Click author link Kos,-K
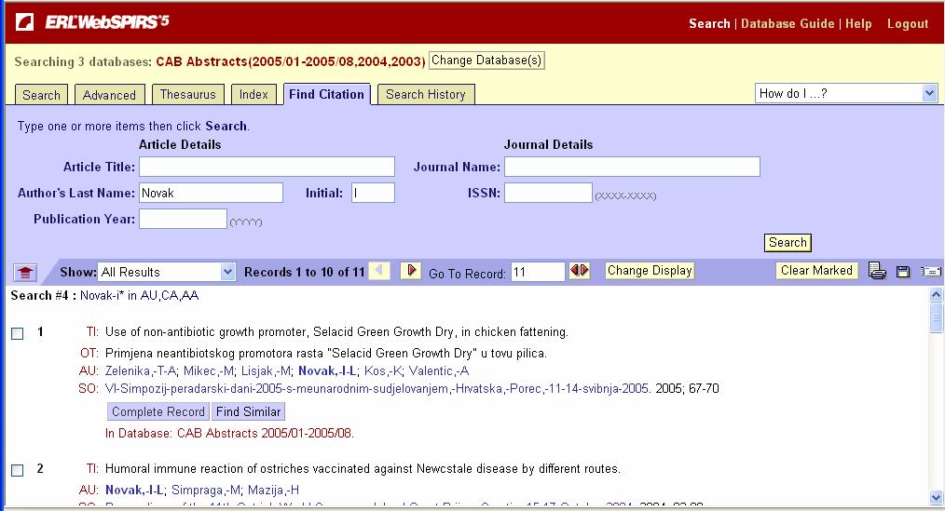Image resolution: width=945 pixels, height=511 pixels. (x=383, y=370)
